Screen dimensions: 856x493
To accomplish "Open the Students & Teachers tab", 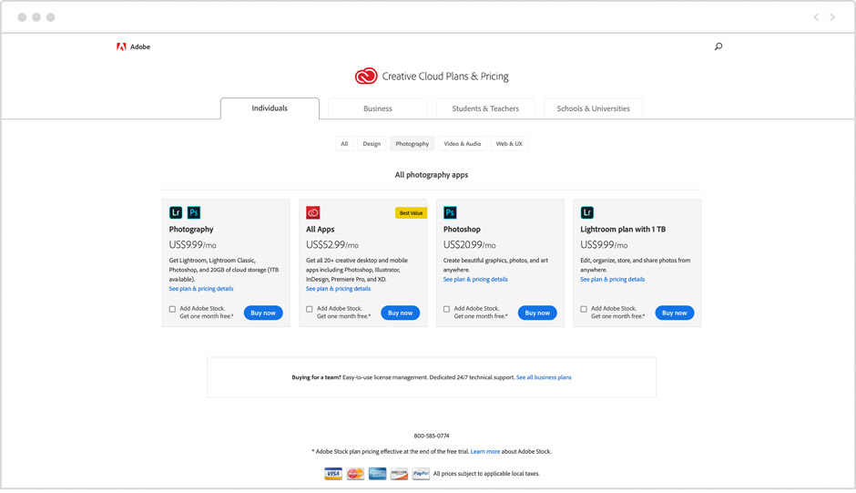I will point(485,108).
